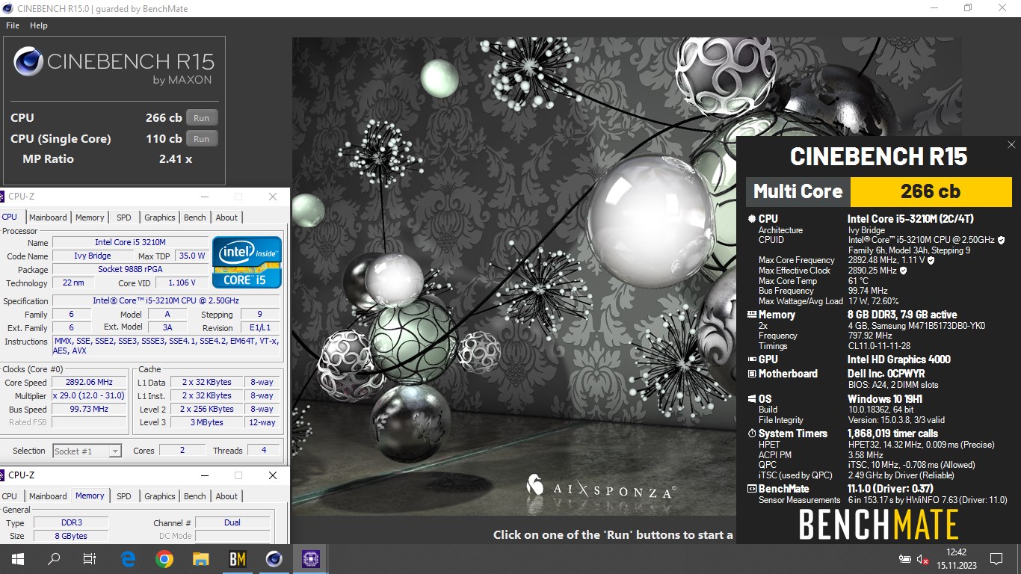The width and height of the screenshot is (1021, 574).
Task: Click the Specification field in CPU-Z
Action: tap(166, 301)
